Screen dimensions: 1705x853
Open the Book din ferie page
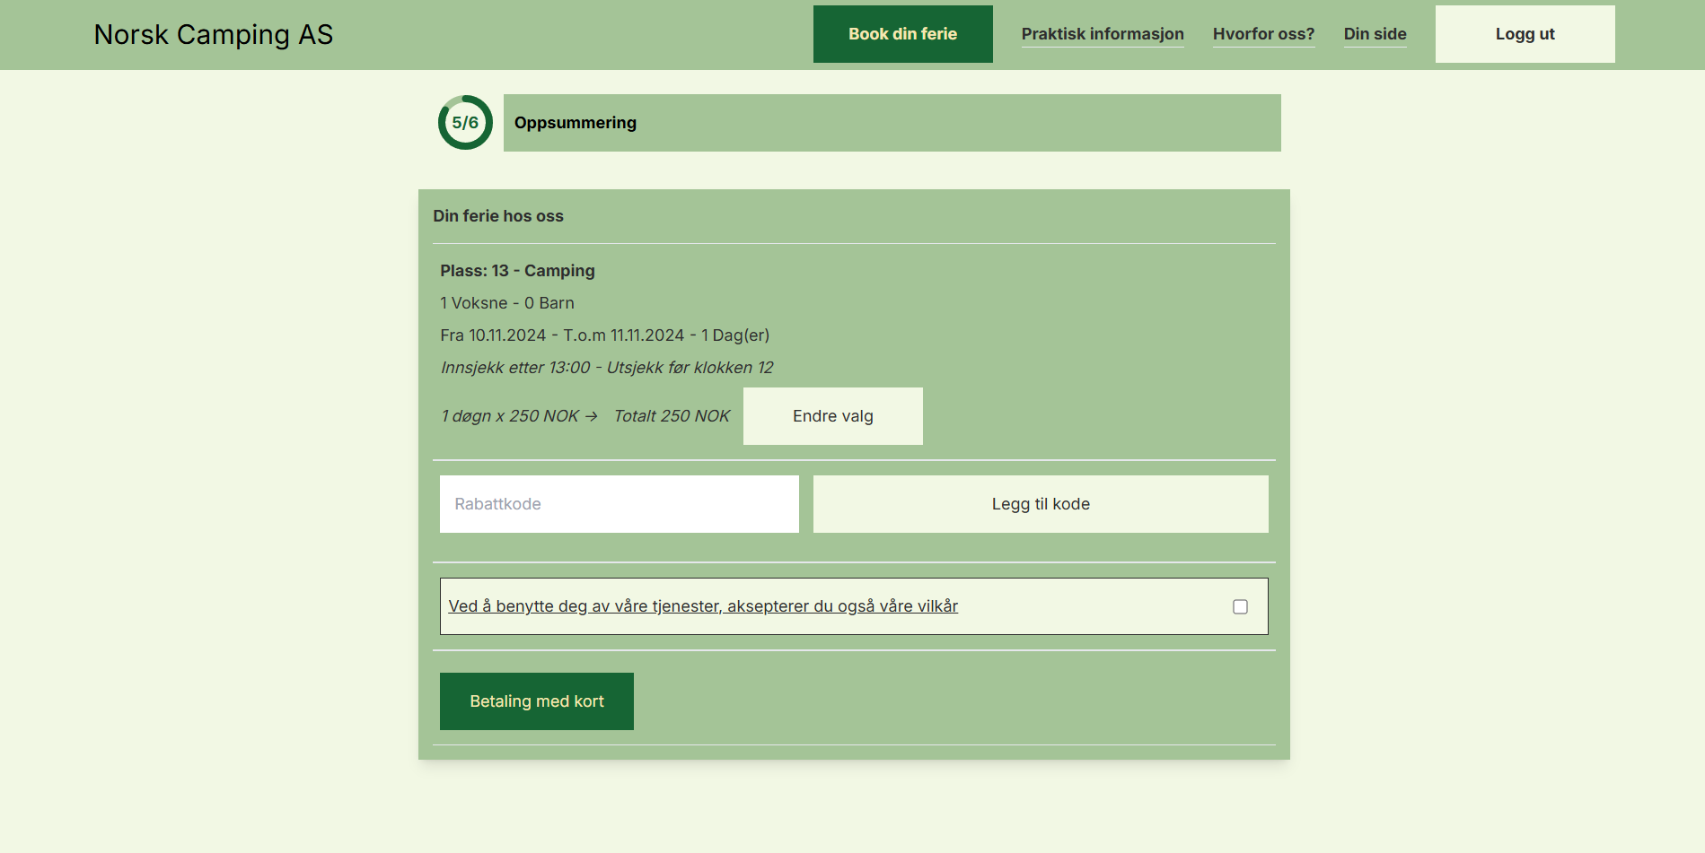tap(903, 34)
